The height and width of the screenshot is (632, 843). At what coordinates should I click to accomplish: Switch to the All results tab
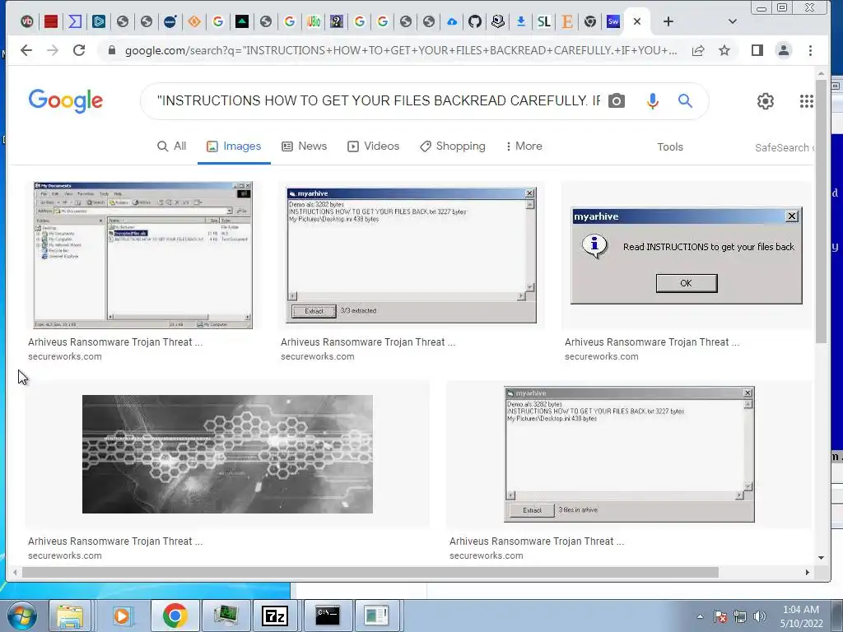click(171, 146)
